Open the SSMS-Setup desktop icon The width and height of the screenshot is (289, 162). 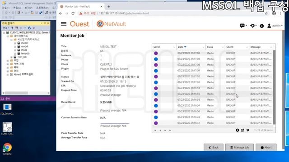coord(7,129)
